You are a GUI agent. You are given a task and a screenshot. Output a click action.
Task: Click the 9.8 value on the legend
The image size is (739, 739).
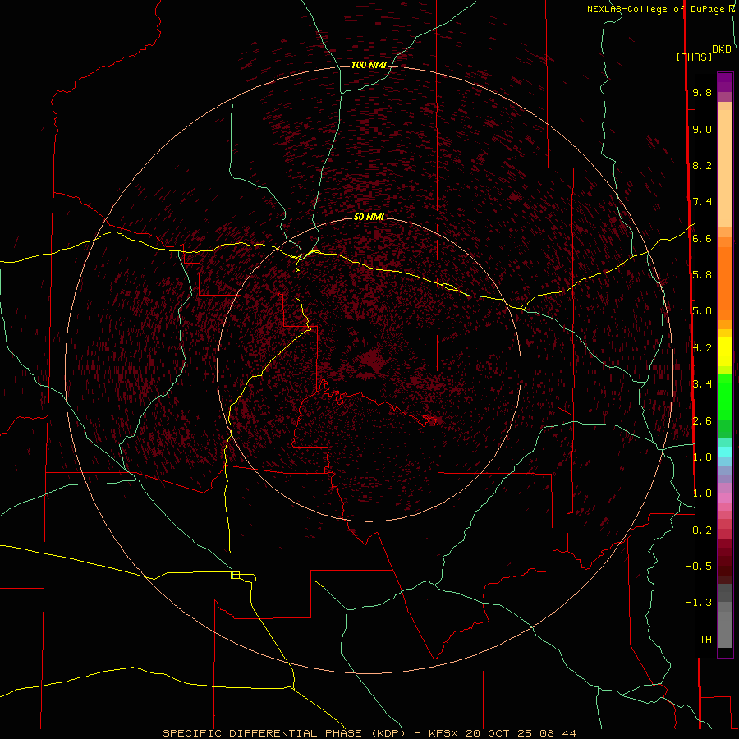pyautogui.click(x=702, y=92)
